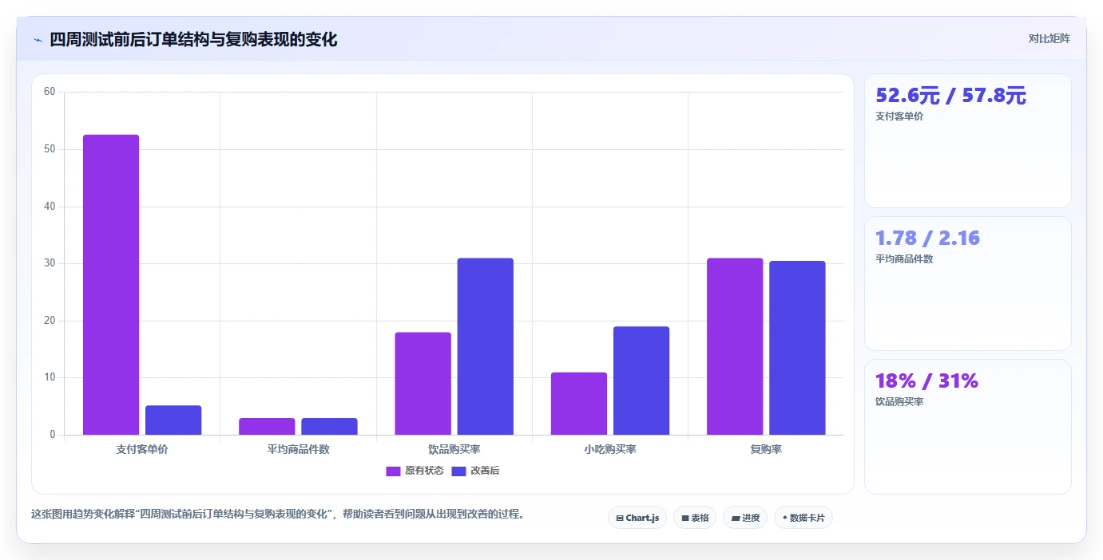This screenshot has height=560, width=1103.
Task: Click the purple 支付客单价 bar
Action: 111,285
